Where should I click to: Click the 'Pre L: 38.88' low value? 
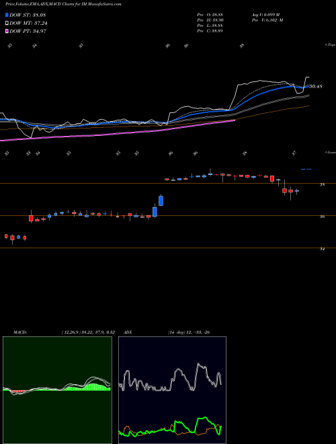tap(210, 26)
